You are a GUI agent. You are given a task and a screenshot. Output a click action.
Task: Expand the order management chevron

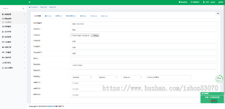pyautogui.click(x=24, y=42)
